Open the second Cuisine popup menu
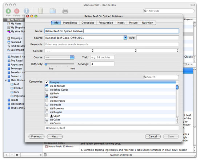 tap(115, 51)
